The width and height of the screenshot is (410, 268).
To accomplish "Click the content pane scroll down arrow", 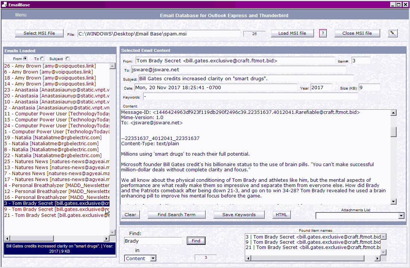I will pyautogui.click(x=393, y=202).
